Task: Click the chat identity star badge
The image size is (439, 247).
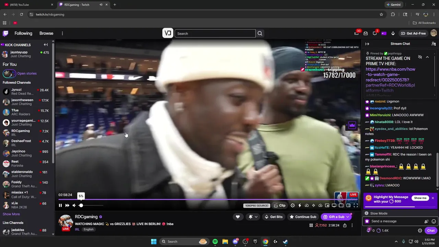Action: click(367, 221)
